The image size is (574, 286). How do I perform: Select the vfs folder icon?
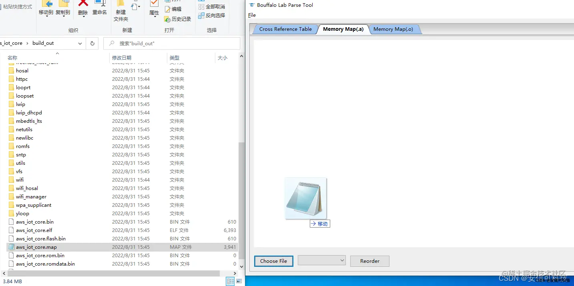pos(11,172)
